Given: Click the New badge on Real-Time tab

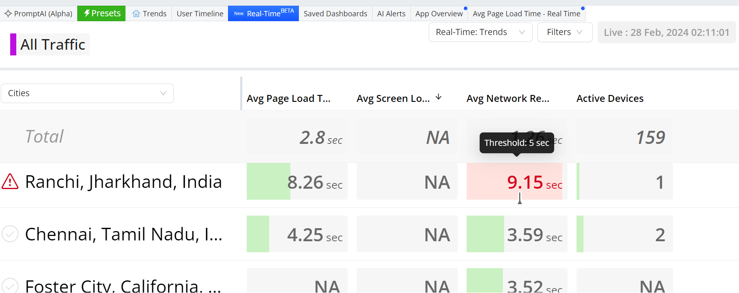Looking at the screenshot, I should pyautogui.click(x=239, y=13).
